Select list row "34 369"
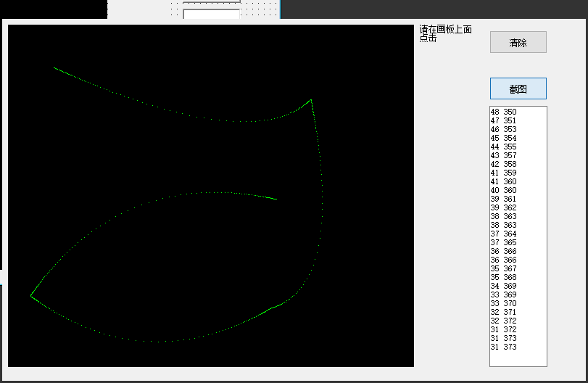Screen dimensions: 588x383 pyautogui.click(x=518, y=286)
